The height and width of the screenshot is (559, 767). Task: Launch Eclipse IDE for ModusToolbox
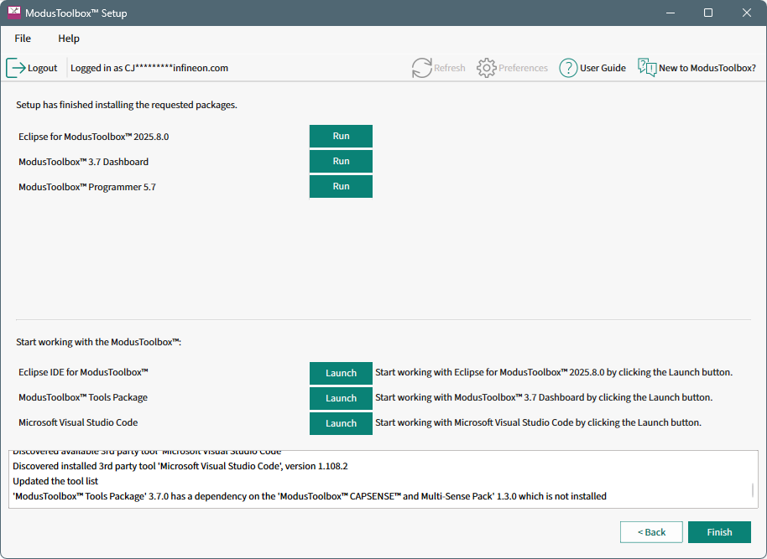(341, 373)
